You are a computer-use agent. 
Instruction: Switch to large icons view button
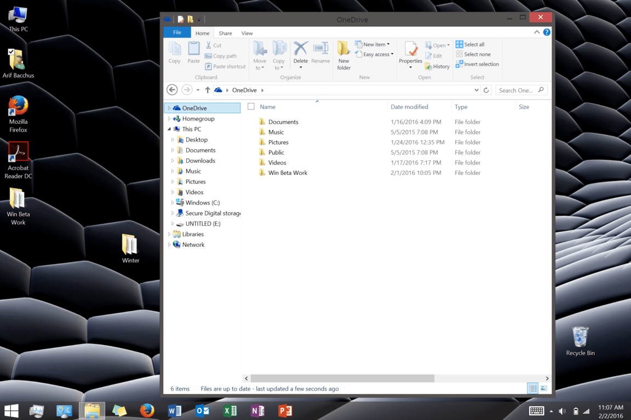(x=543, y=388)
